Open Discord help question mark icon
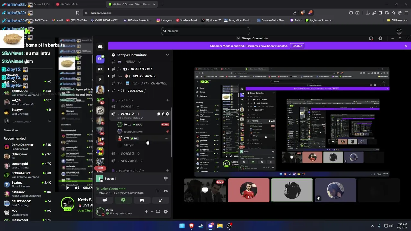 click(380, 38)
